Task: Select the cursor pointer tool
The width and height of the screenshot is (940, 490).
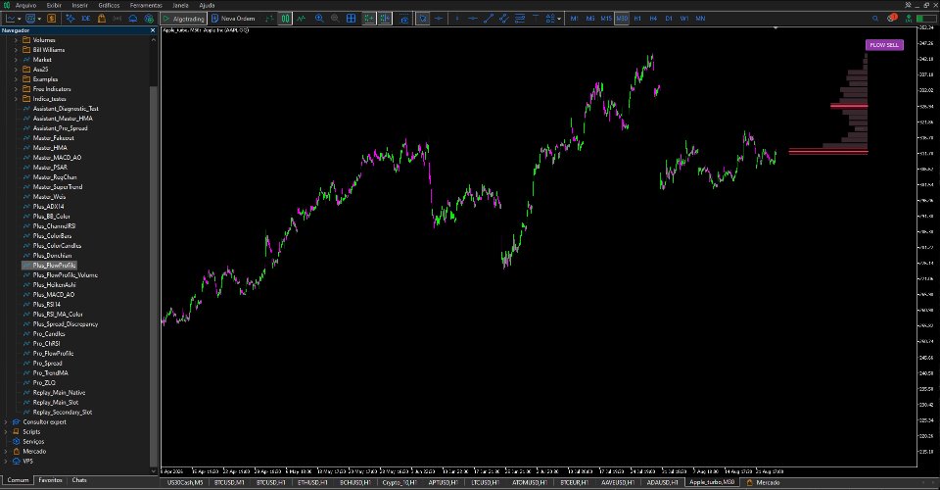Action: [x=423, y=19]
